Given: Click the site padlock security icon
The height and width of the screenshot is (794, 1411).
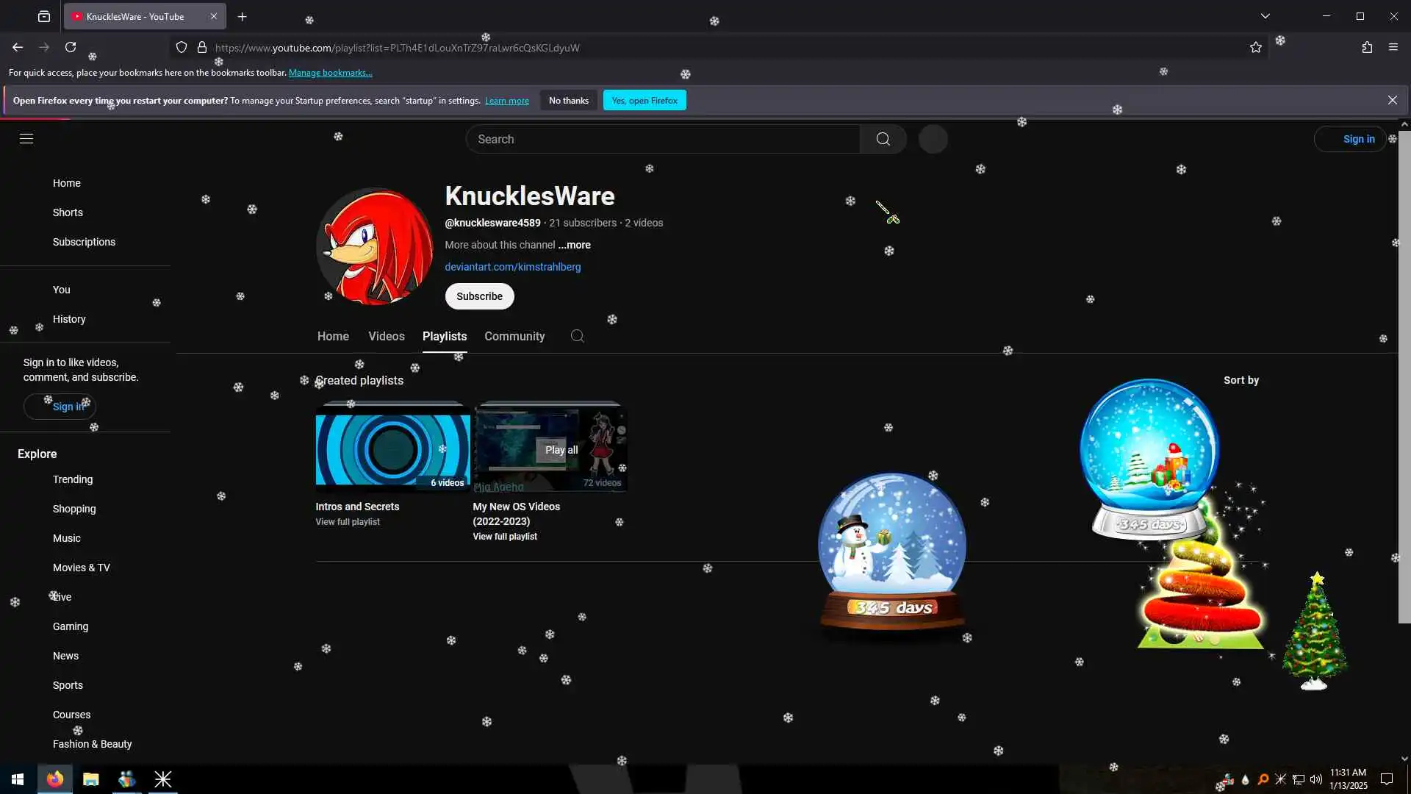Looking at the screenshot, I should [202, 48].
